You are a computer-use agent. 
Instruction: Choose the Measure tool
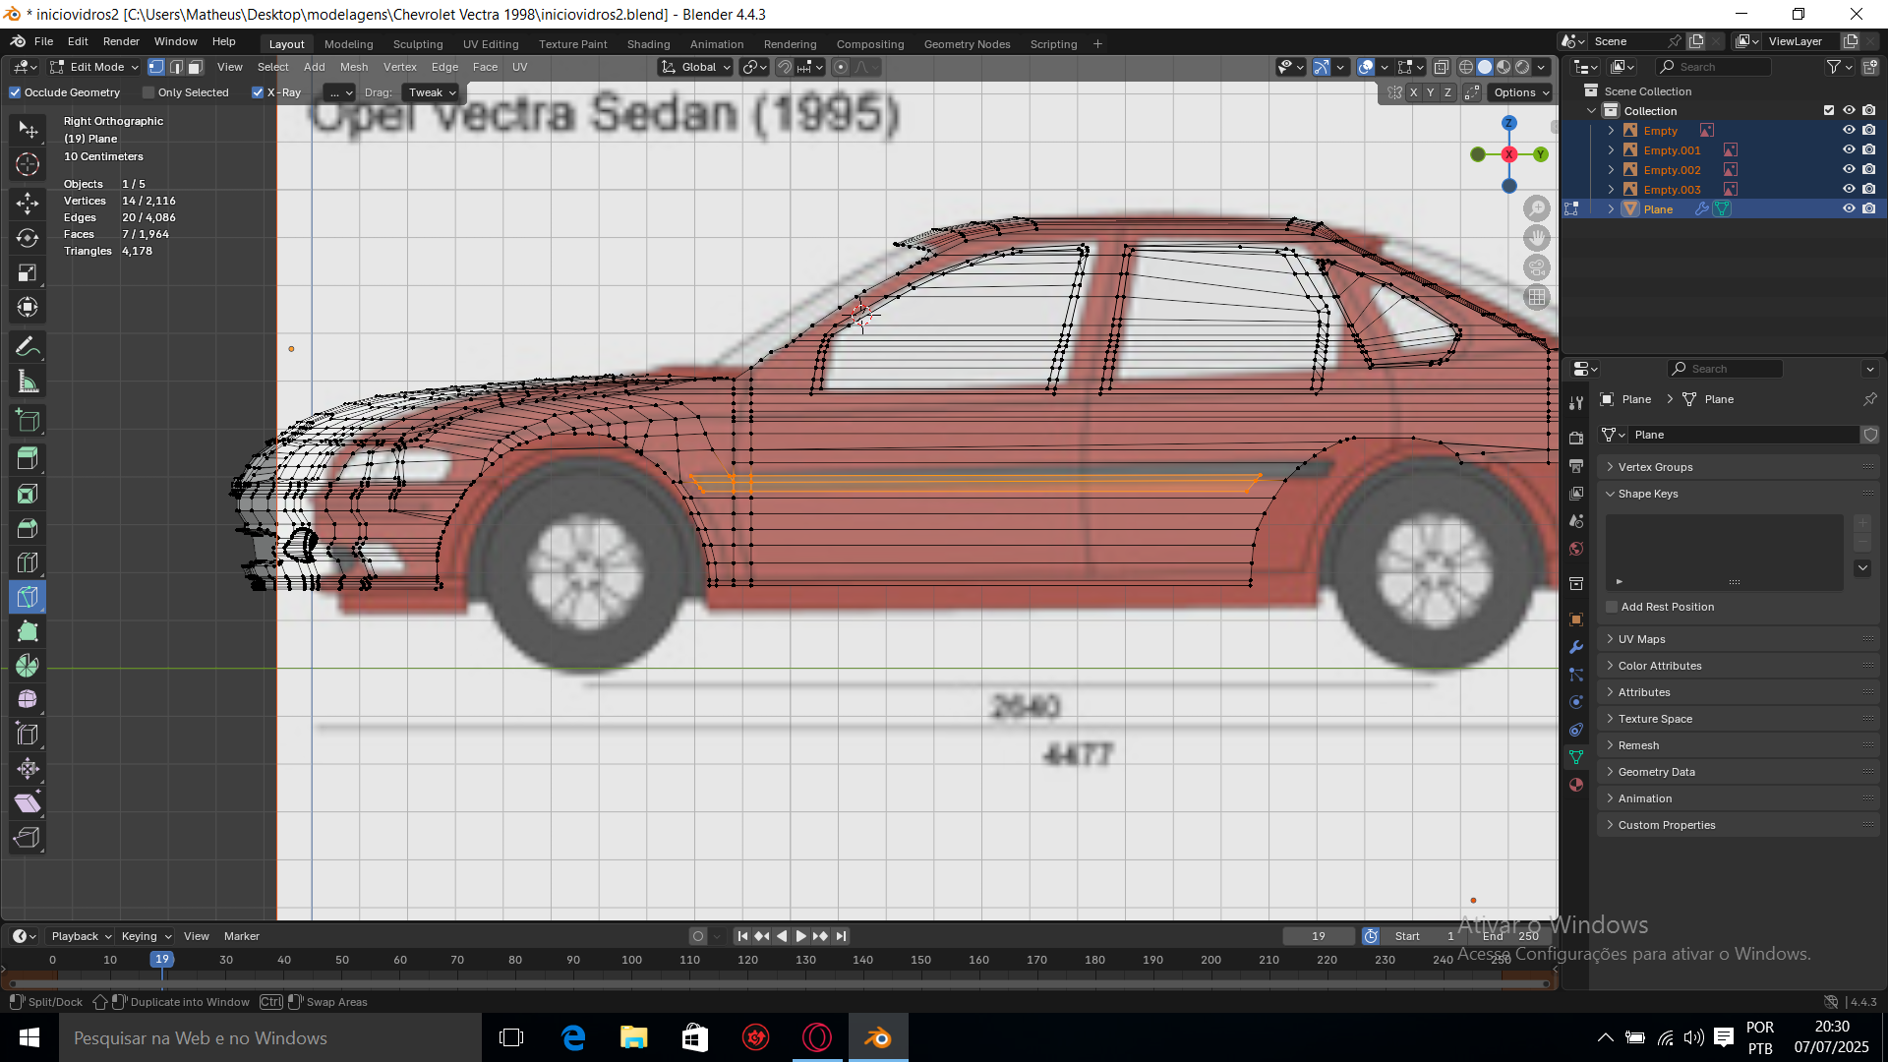[x=28, y=383]
